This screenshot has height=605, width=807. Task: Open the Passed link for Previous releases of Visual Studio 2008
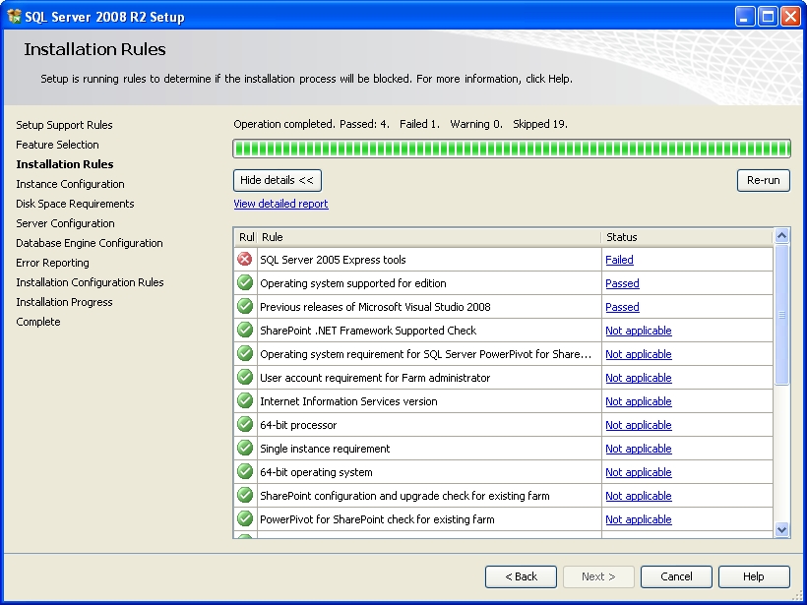622,307
